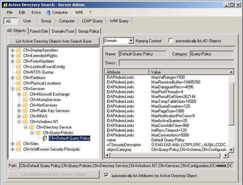Expand the CN=WellKnown Security Principals node
Screen dimensions: 243x185
[x=13, y=149]
